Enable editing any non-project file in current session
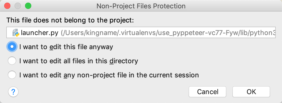Screen dimensions: 282x103 12,75
